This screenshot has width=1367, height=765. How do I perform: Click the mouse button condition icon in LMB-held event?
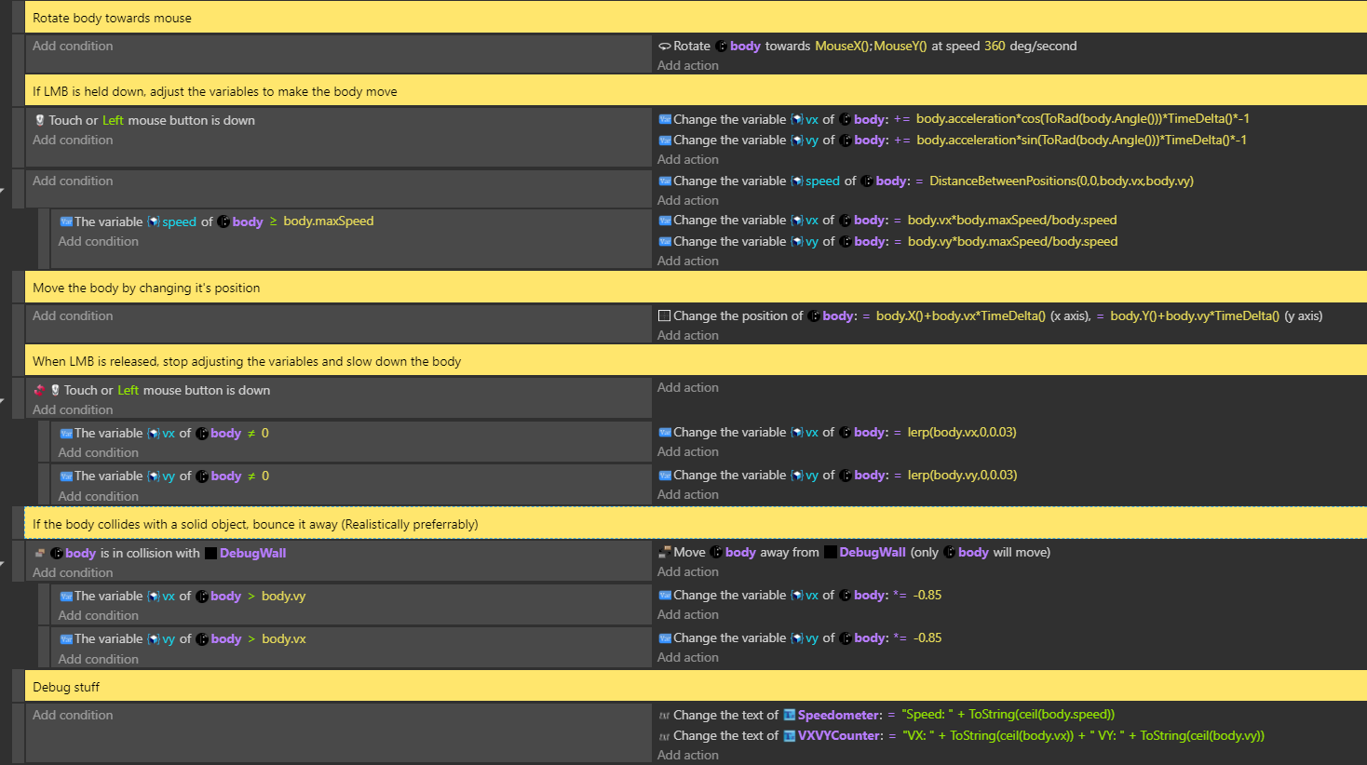coord(40,120)
